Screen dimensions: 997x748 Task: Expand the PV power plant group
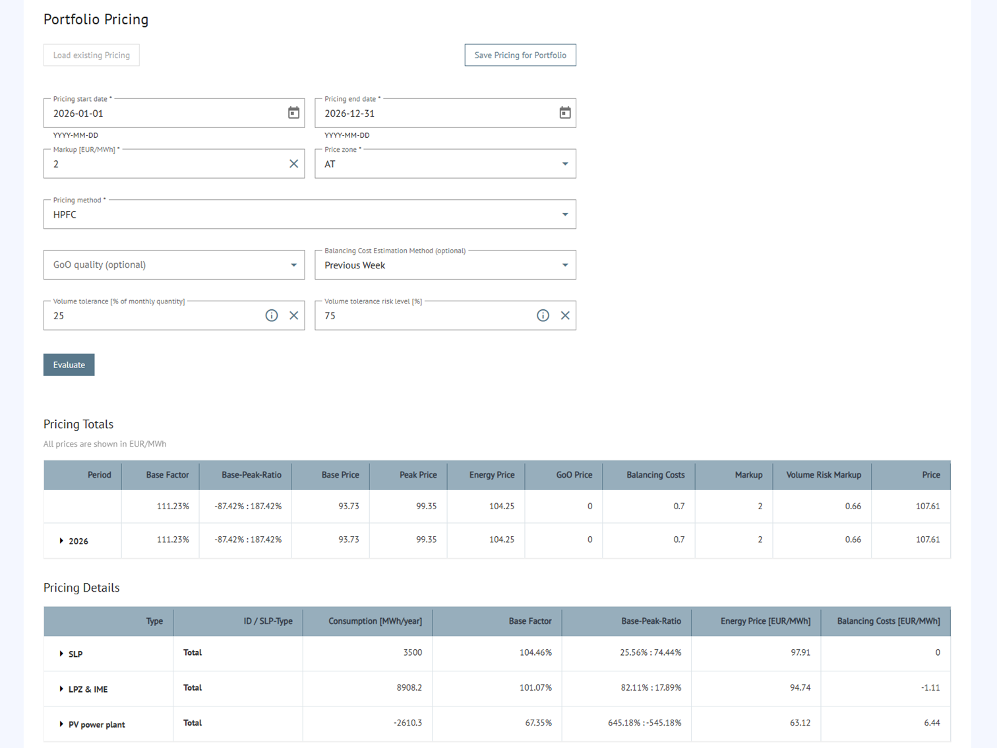pos(61,724)
